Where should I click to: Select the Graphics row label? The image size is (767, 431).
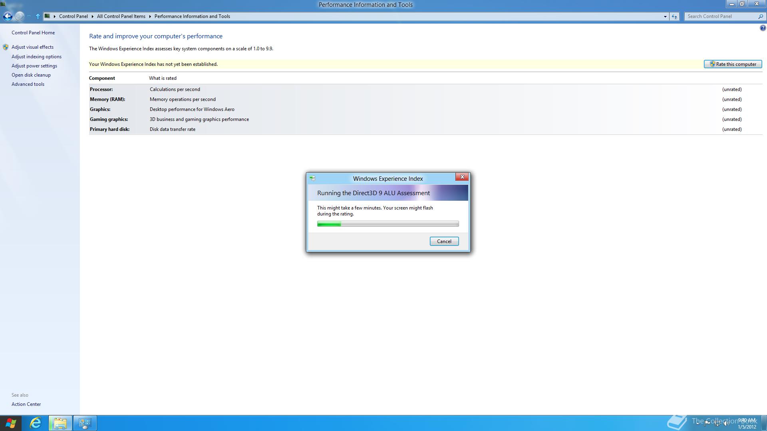click(100, 109)
